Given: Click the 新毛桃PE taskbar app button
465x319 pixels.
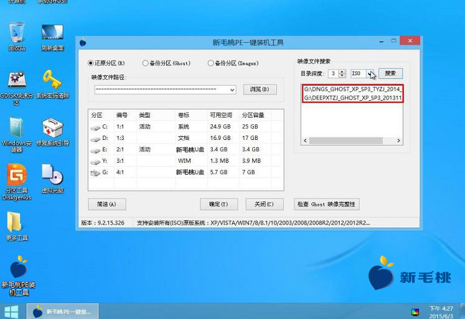Looking at the screenshot, I should point(63,312).
